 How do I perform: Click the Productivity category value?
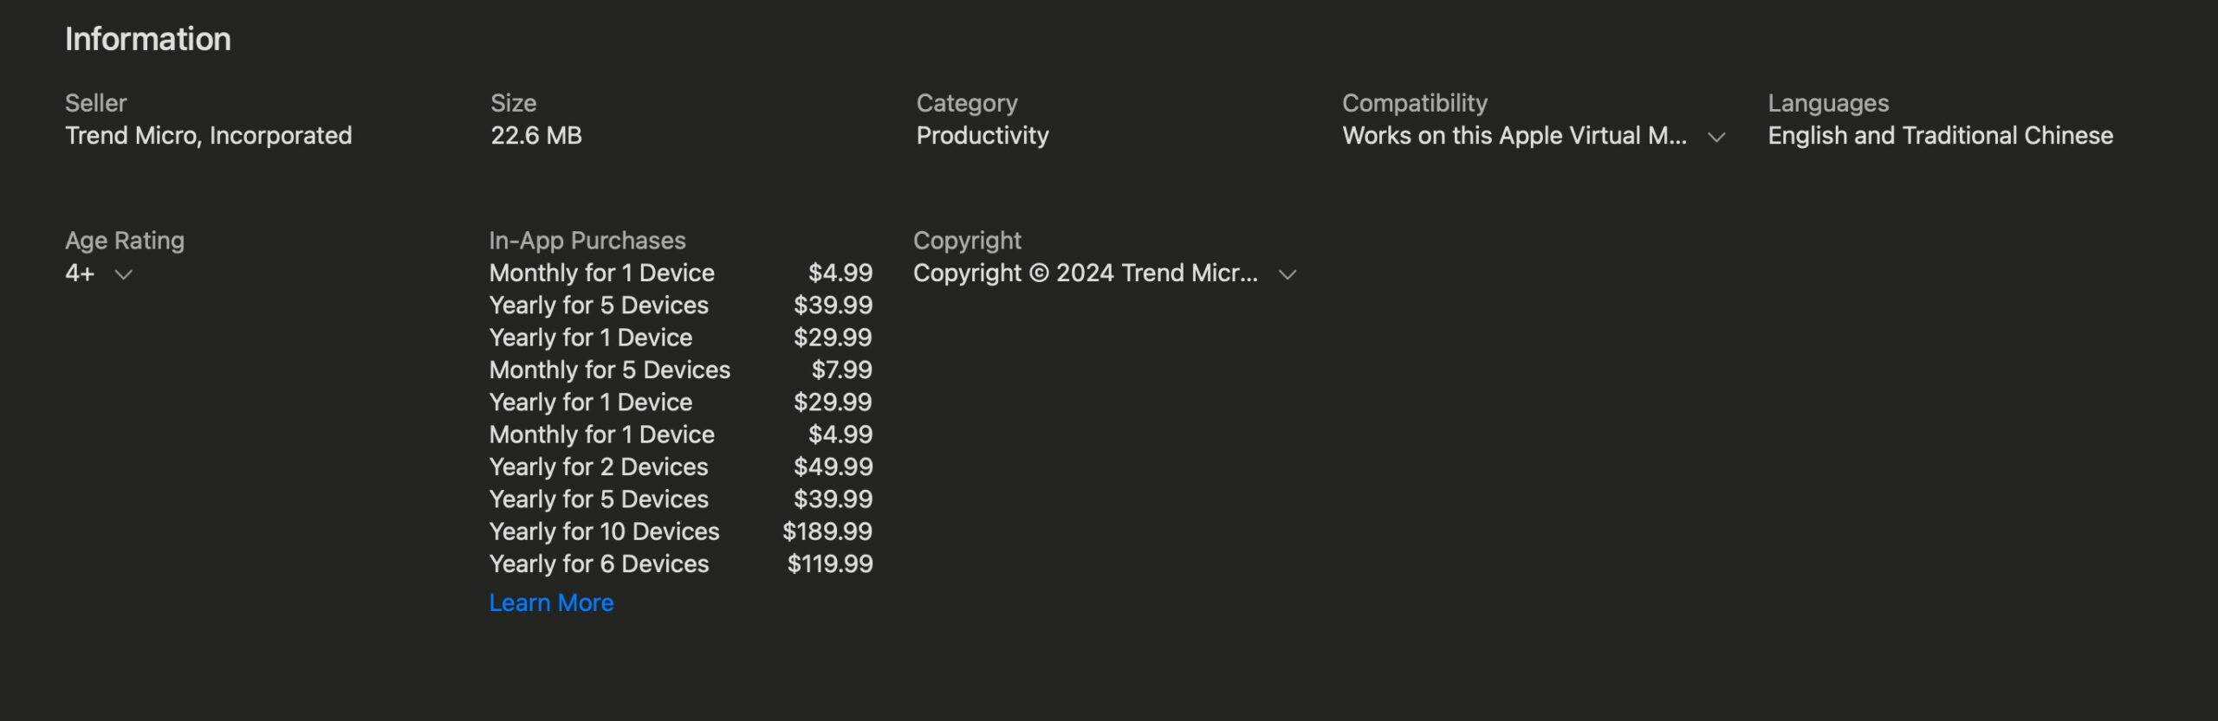[983, 135]
